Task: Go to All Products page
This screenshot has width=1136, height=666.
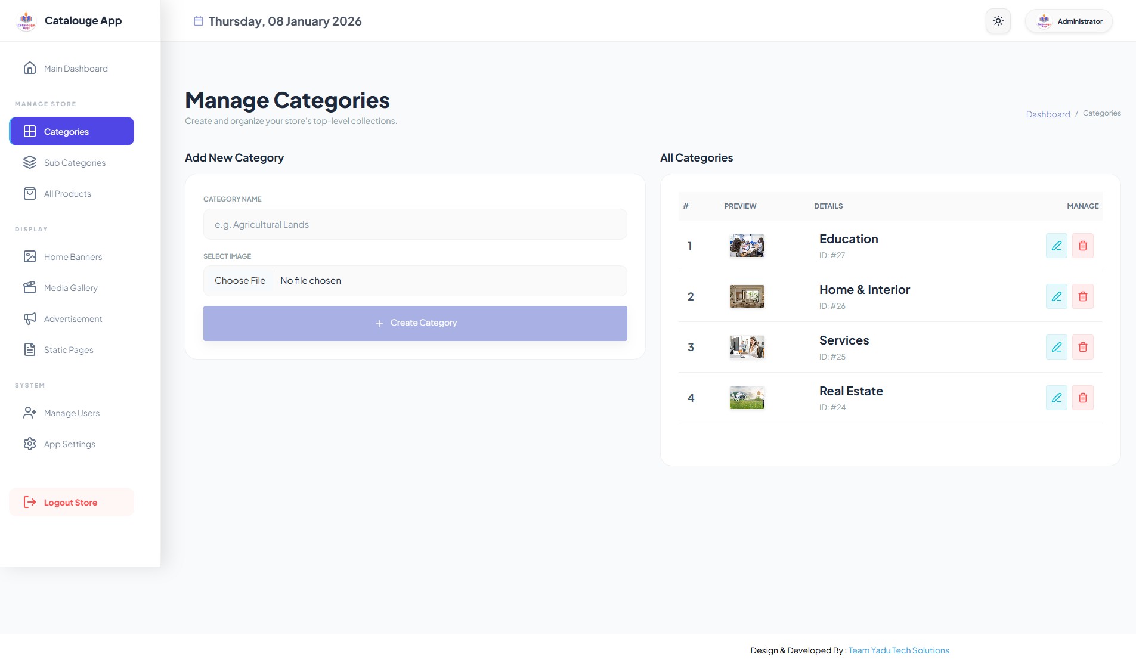Action: [72, 194]
